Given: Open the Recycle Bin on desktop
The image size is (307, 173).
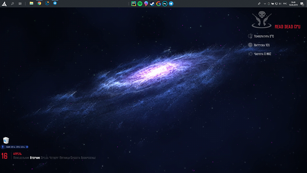Looking at the screenshot, I should point(6,141).
